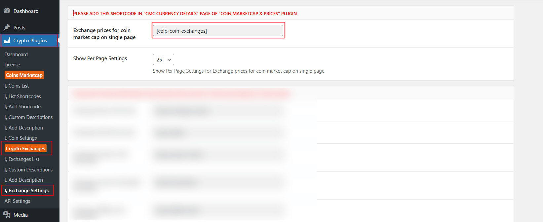Select the Crypto Exchanges section label
This screenshot has width=543, height=222.
click(x=25, y=149)
